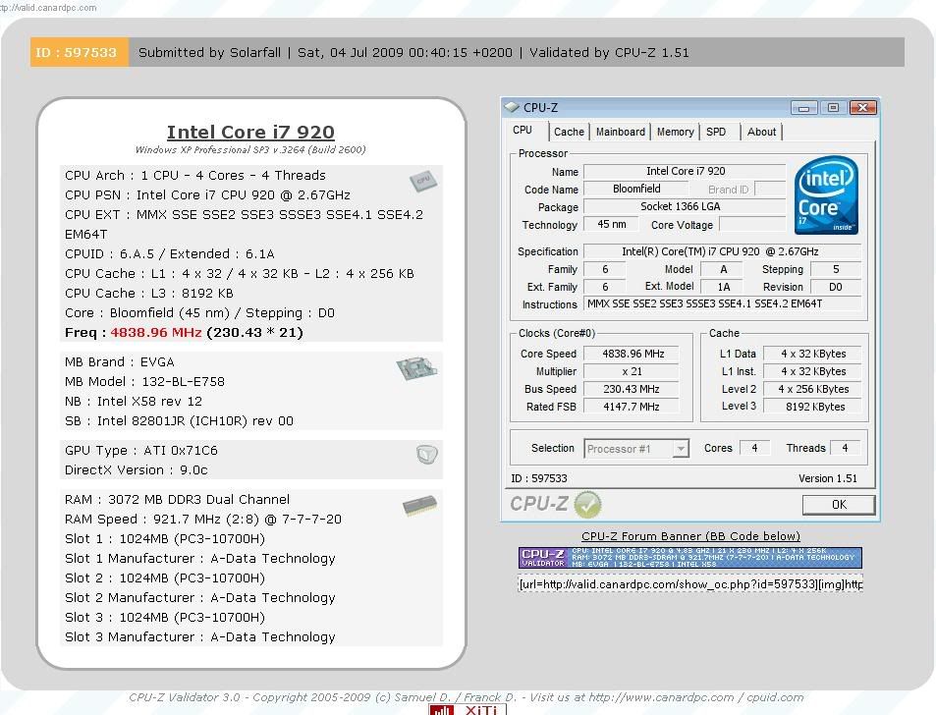Click the green validation checkmark icon
936x715 pixels.
pos(587,505)
